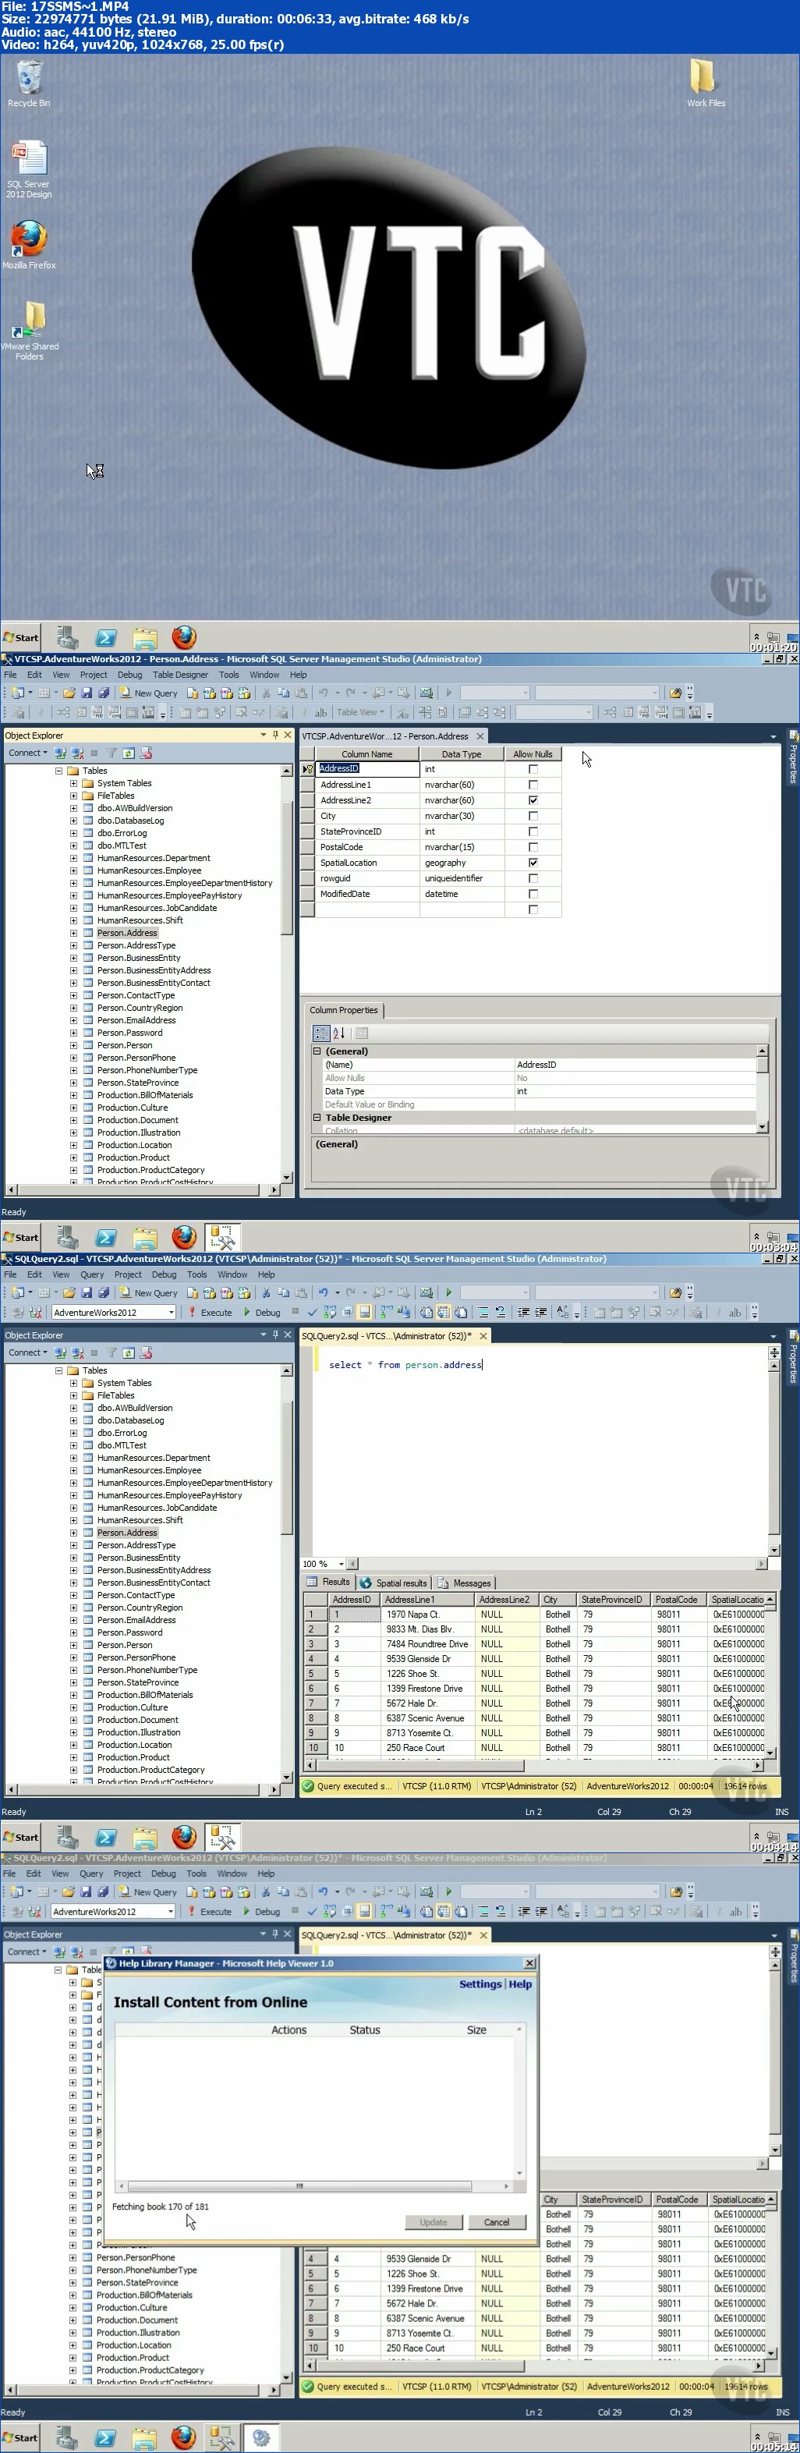The height and width of the screenshot is (2453, 800).
Task: Click the primary key icon beside the AddressID row
Action: click(308, 768)
